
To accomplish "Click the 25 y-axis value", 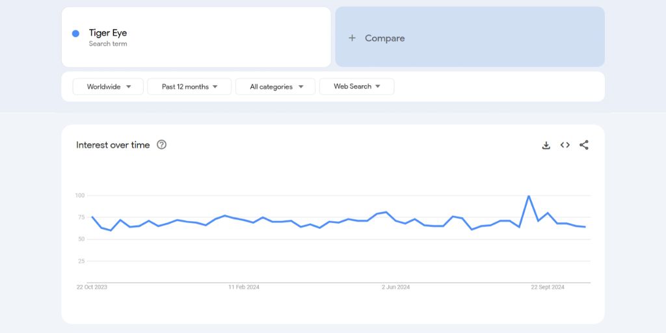I will pyautogui.click(x=81, y=261).
